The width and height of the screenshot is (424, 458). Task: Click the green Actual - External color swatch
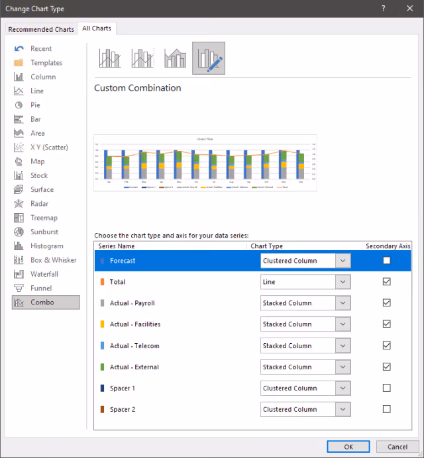pyautogui.click(x=102, y=367)
